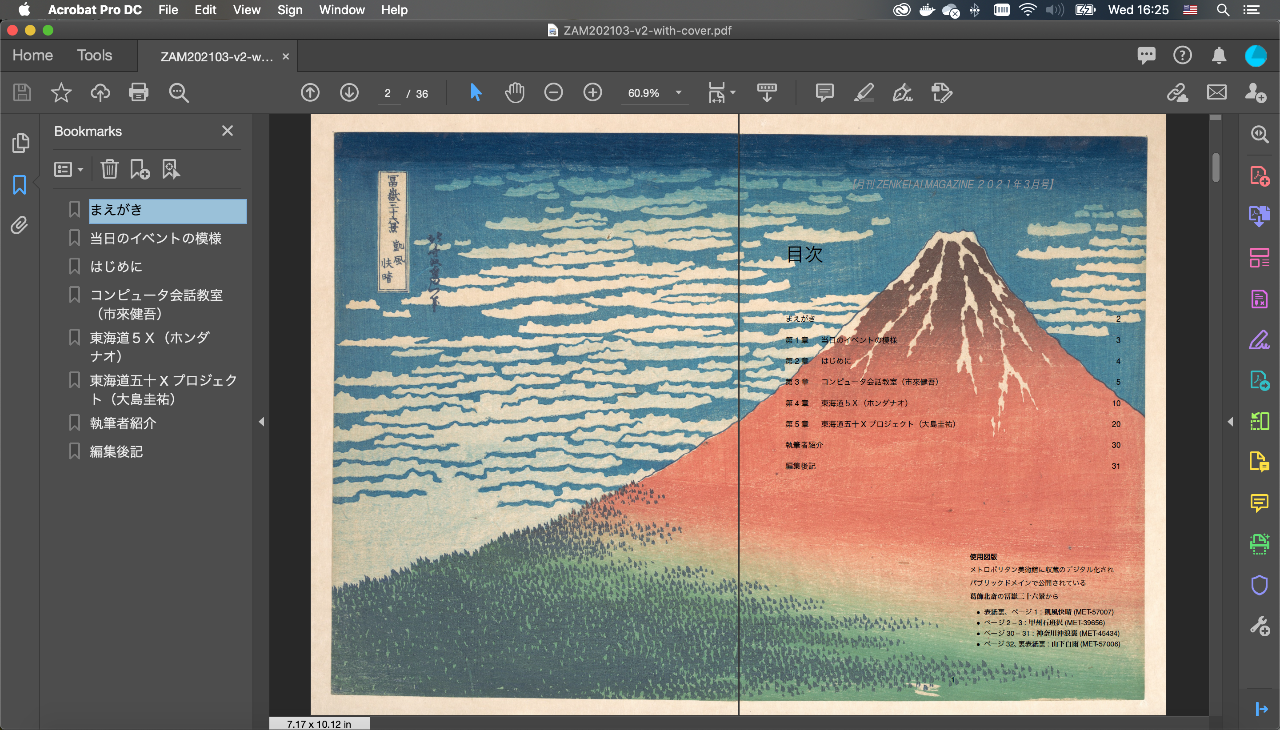This screenshot has width=1280, height=730.
Task: Switch to the Tools tab
Action: [94, 55]
